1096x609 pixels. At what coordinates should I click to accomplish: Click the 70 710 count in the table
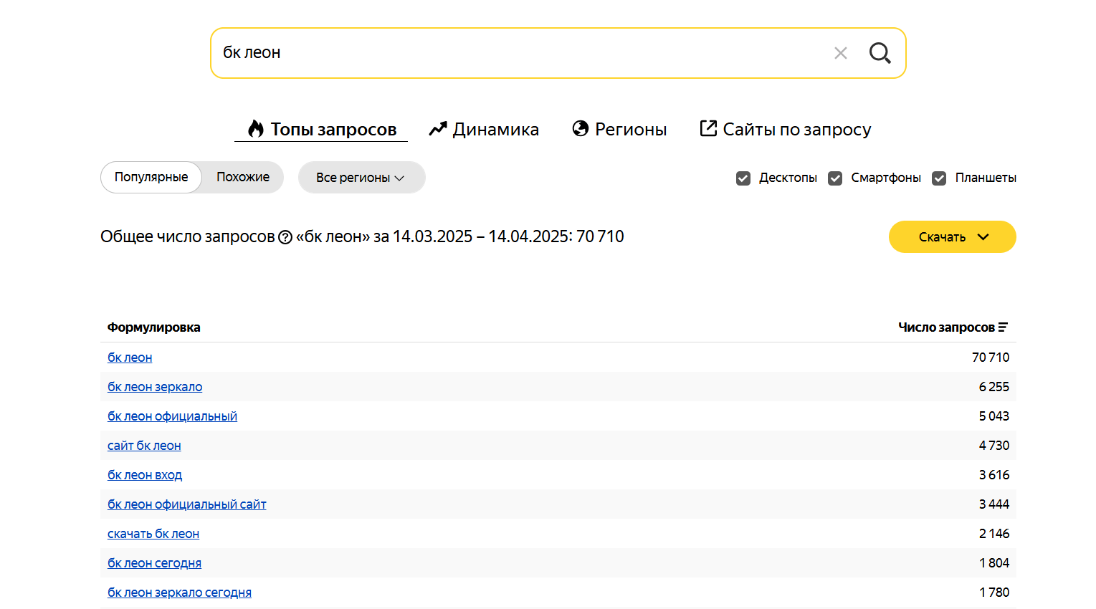pyautogui.click(x=991, y=358)
